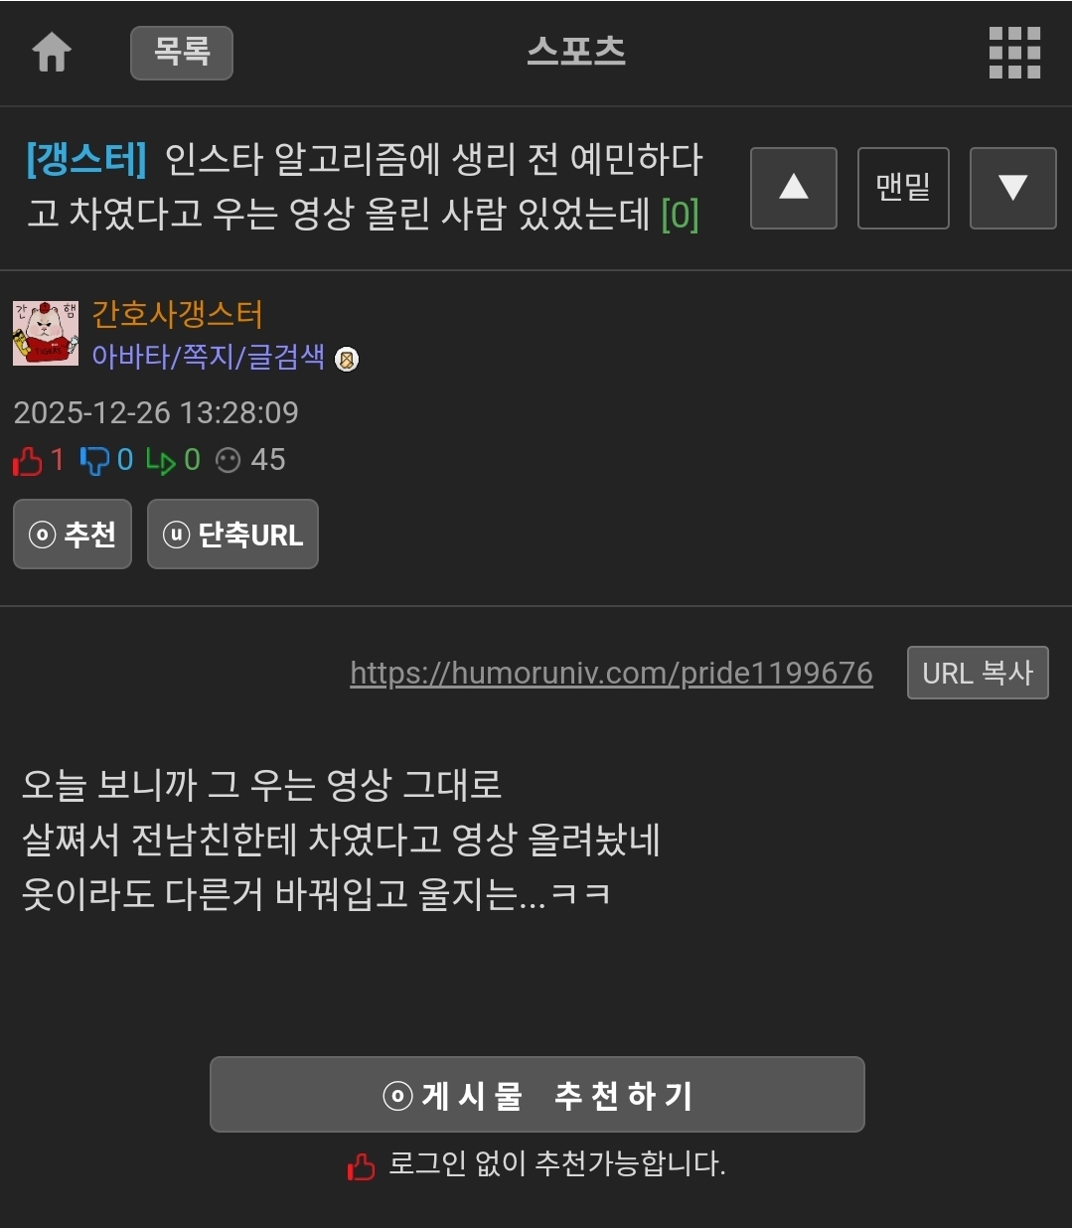Click the blue thumbs-down count icon

coord(94,460)
